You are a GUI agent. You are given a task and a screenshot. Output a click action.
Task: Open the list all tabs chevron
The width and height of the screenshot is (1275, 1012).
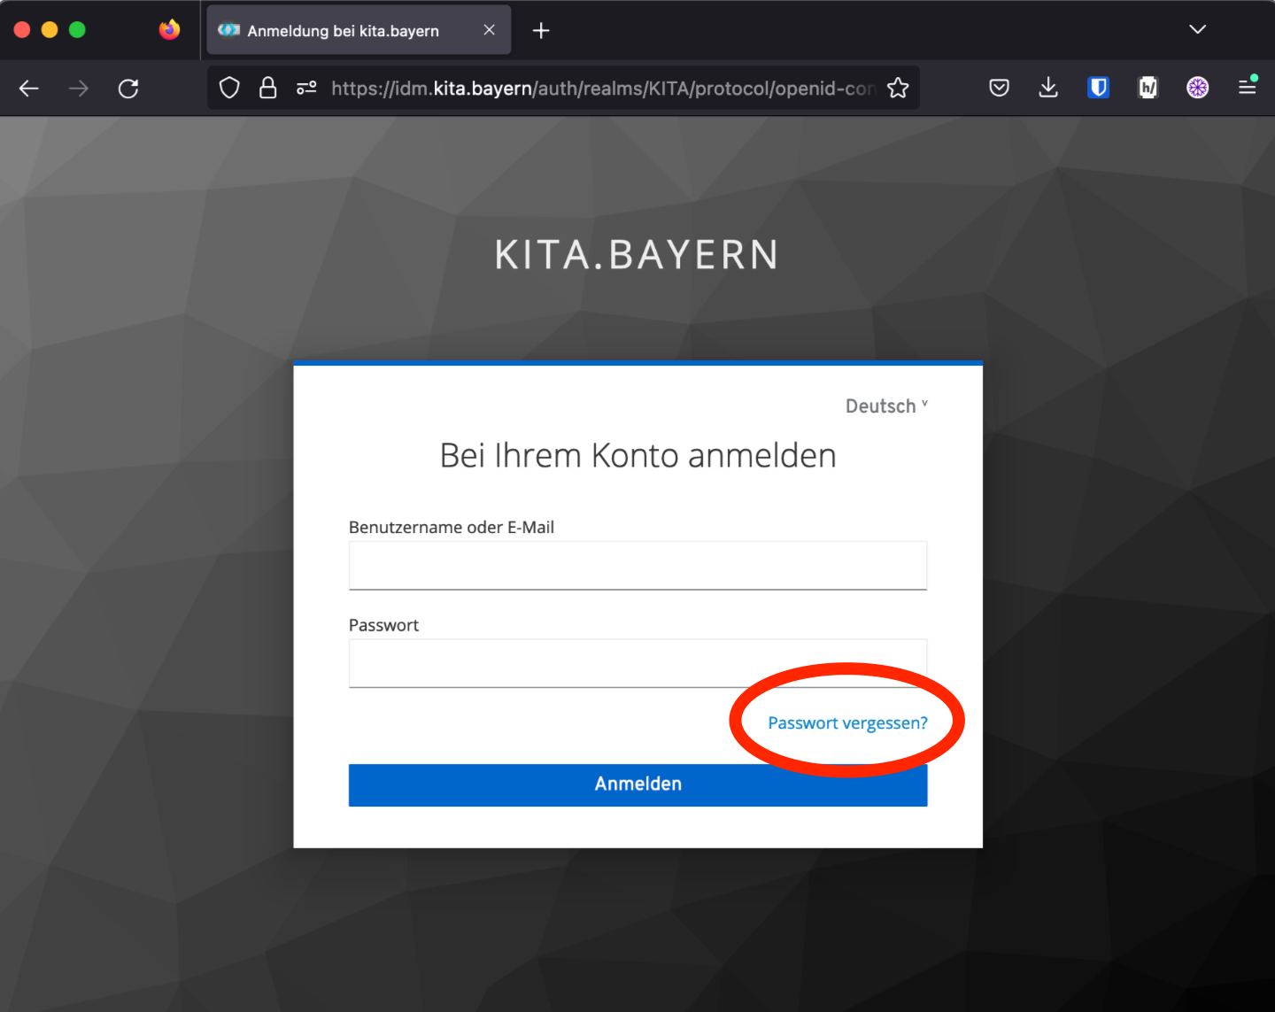pos(1197,30)
